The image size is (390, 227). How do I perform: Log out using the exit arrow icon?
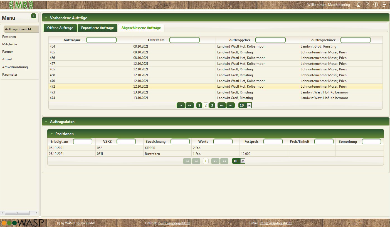click(x=384, y=5)
